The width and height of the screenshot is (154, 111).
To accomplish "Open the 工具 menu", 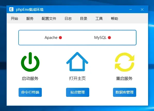I will [x=99, y=19].
